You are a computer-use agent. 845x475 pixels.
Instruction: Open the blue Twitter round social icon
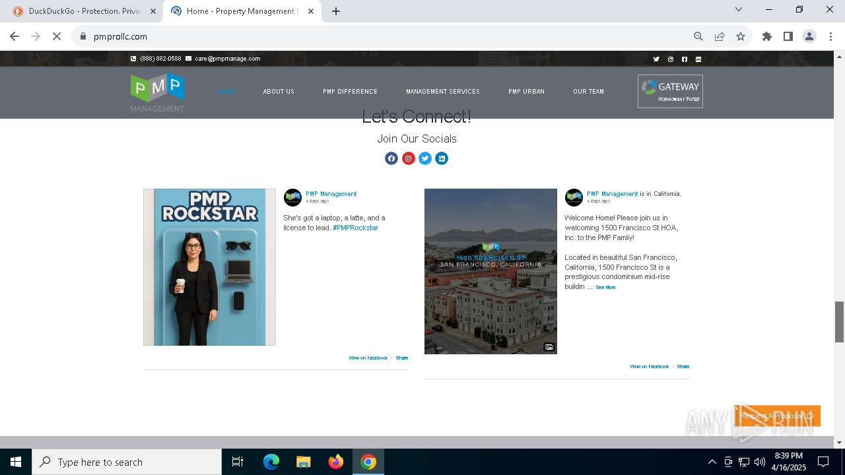(425, 158)
